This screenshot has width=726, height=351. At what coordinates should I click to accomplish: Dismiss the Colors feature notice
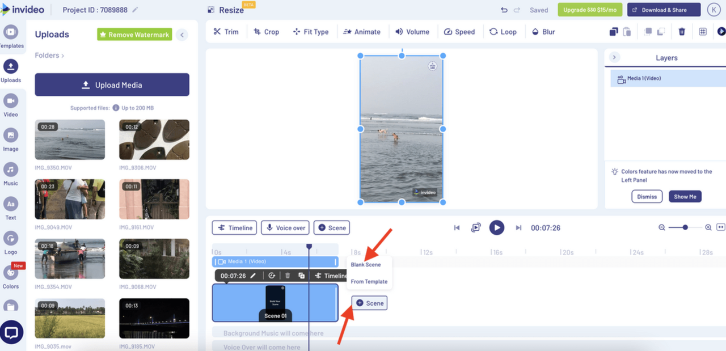tap(647, 197)
